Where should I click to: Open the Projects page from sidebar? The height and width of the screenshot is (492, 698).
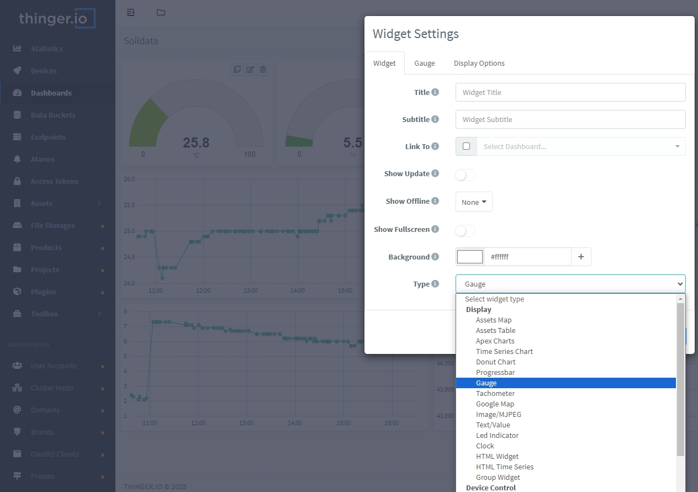pyautogui.click(x=46, y=269)
